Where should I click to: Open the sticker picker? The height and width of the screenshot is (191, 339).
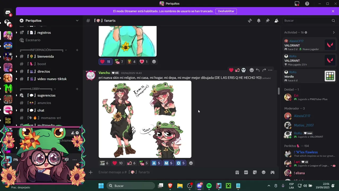pyautogui.click(x=255, y=172)
